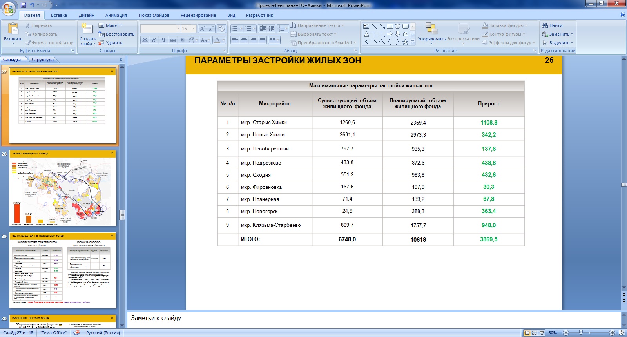Apply strikethrough formatting (abc)

pos(172,40)
